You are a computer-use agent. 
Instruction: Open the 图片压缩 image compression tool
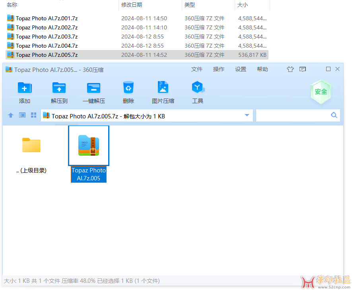163,88
